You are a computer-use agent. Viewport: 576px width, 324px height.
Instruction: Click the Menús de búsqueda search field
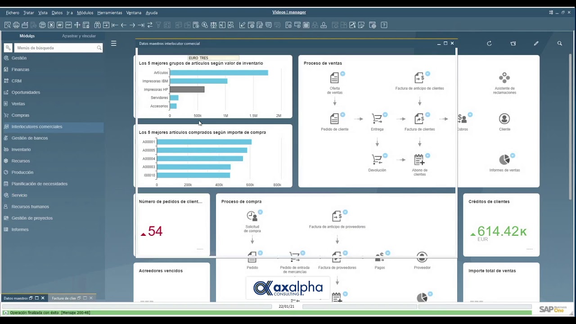(x=58, y=48)
